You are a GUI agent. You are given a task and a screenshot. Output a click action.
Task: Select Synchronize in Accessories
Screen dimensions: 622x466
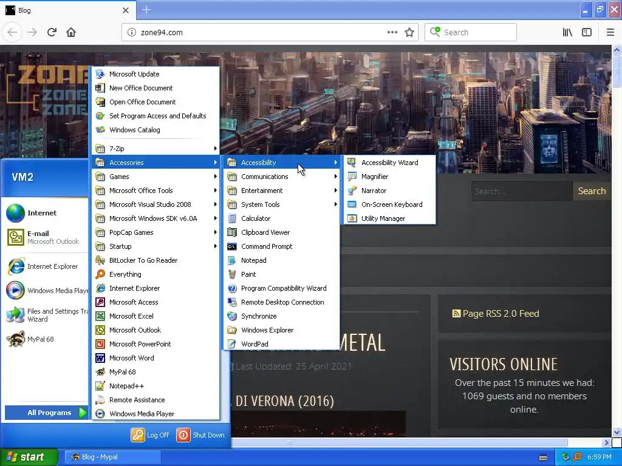tap(281, 316)
